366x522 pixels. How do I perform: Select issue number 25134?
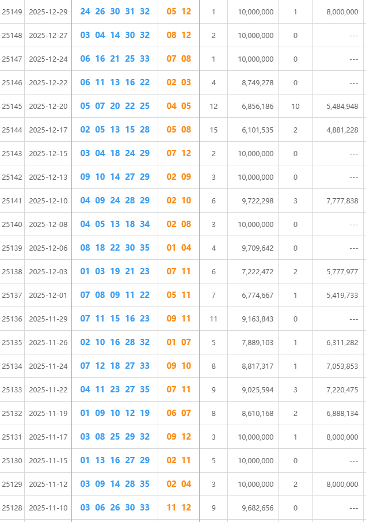12,366
